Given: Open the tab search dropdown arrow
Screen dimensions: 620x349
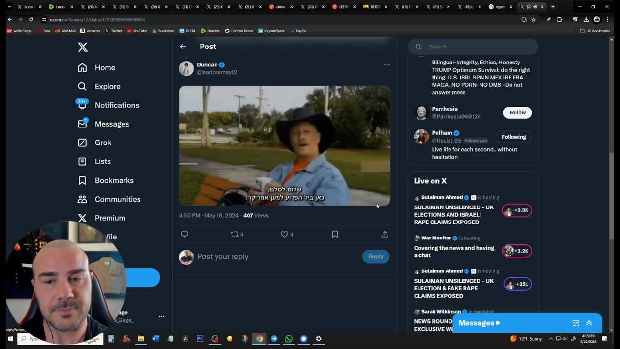Looking at the screenshot, I should [10, 7].
